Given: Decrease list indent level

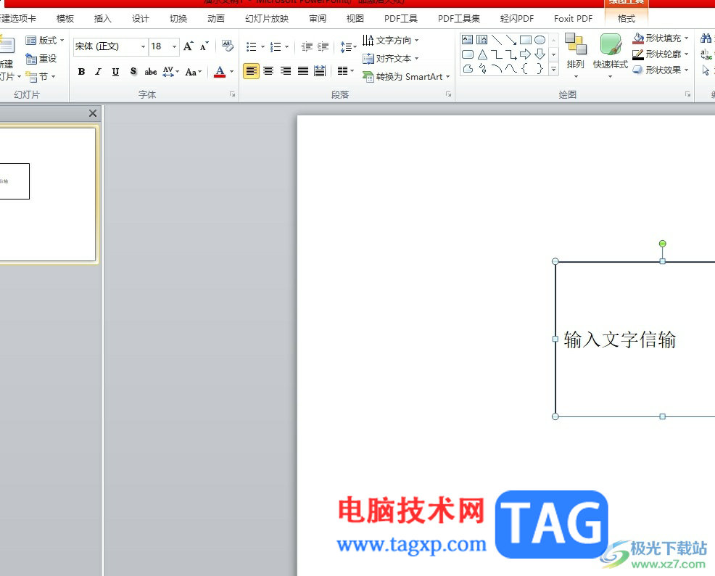Looking at the screenshot, I should click(307, 46).
